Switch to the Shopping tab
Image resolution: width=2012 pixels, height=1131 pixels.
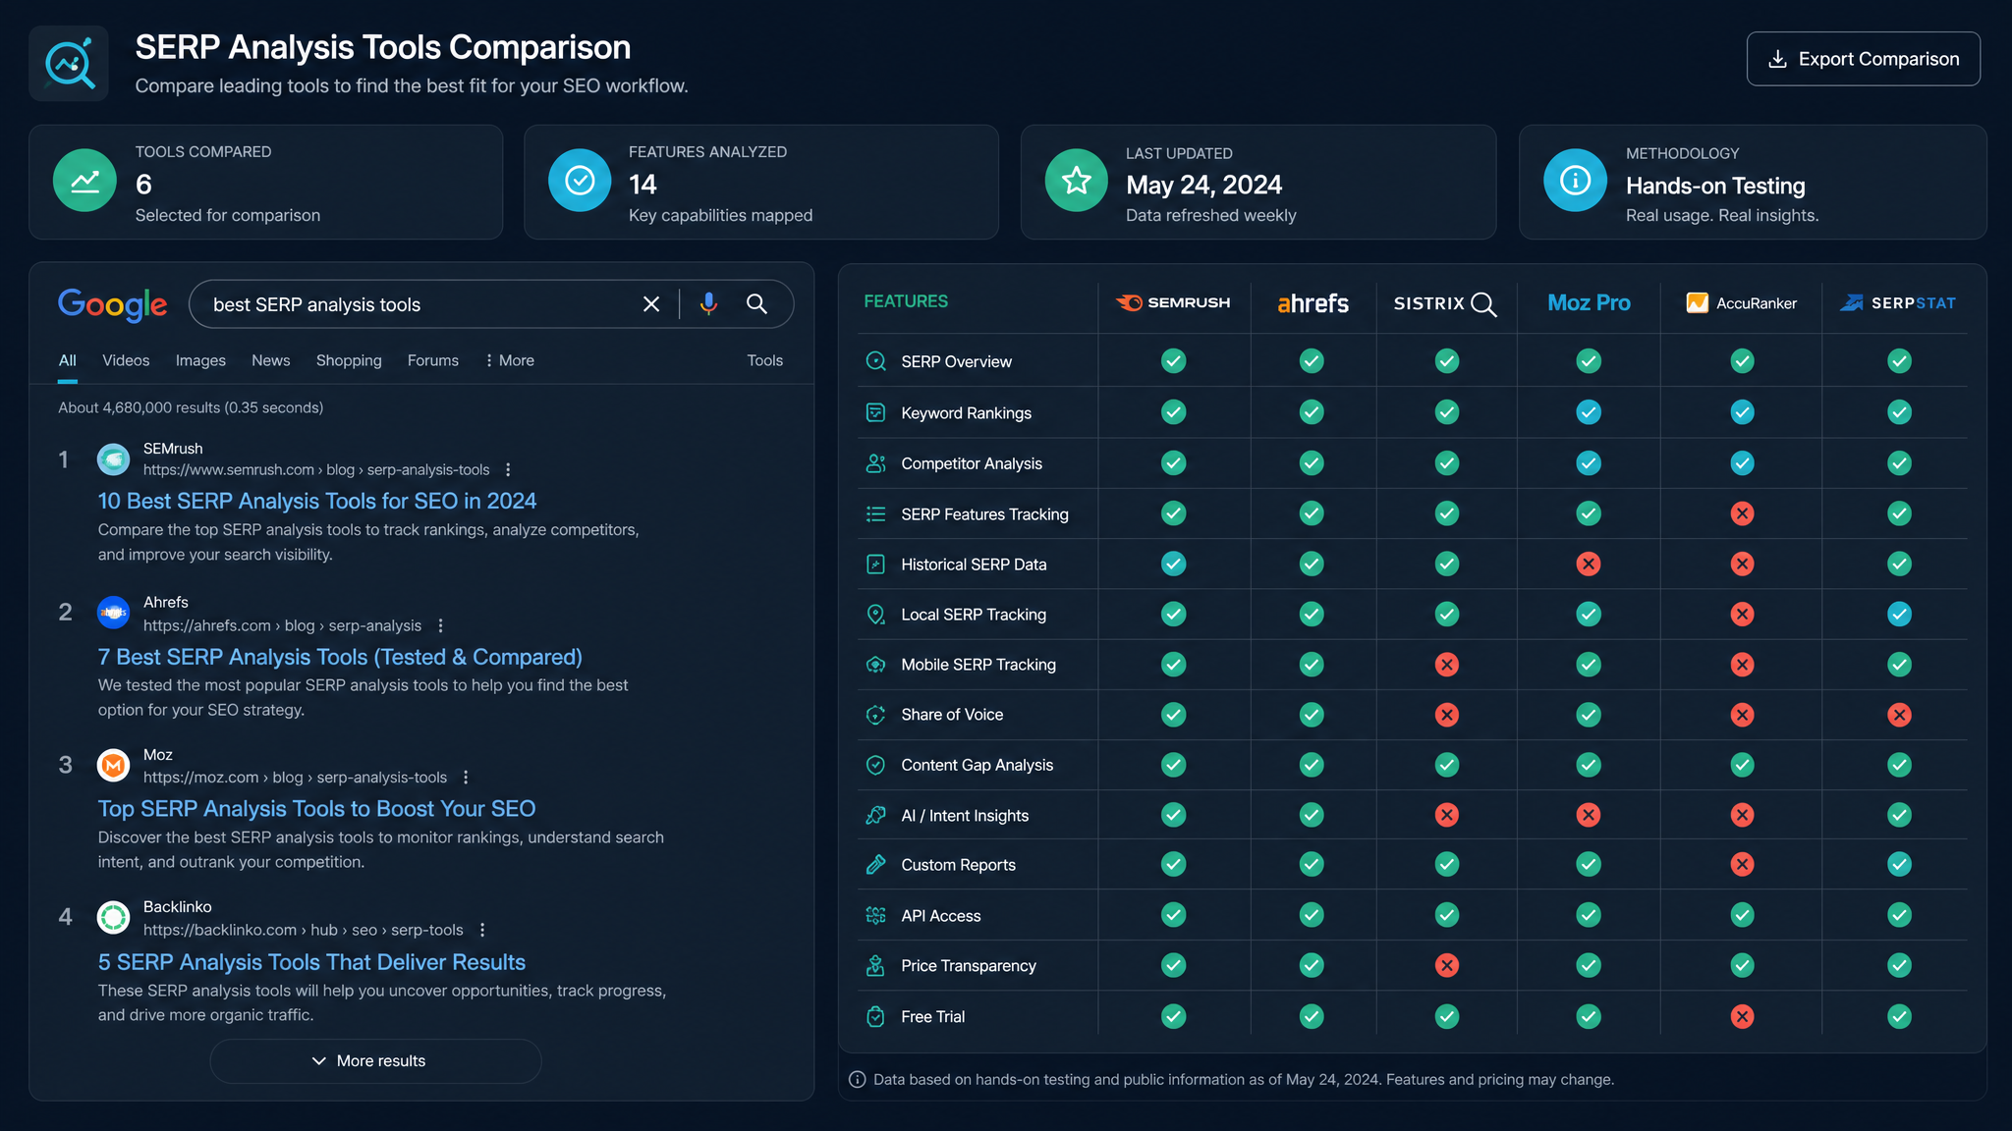pyautogui.click(x=349, y=360)
